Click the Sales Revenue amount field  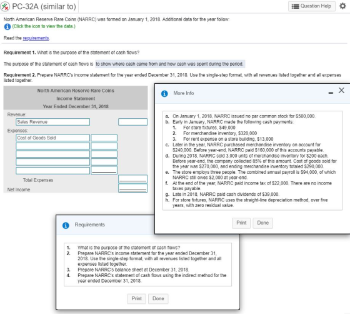click(x=132, y=122)
